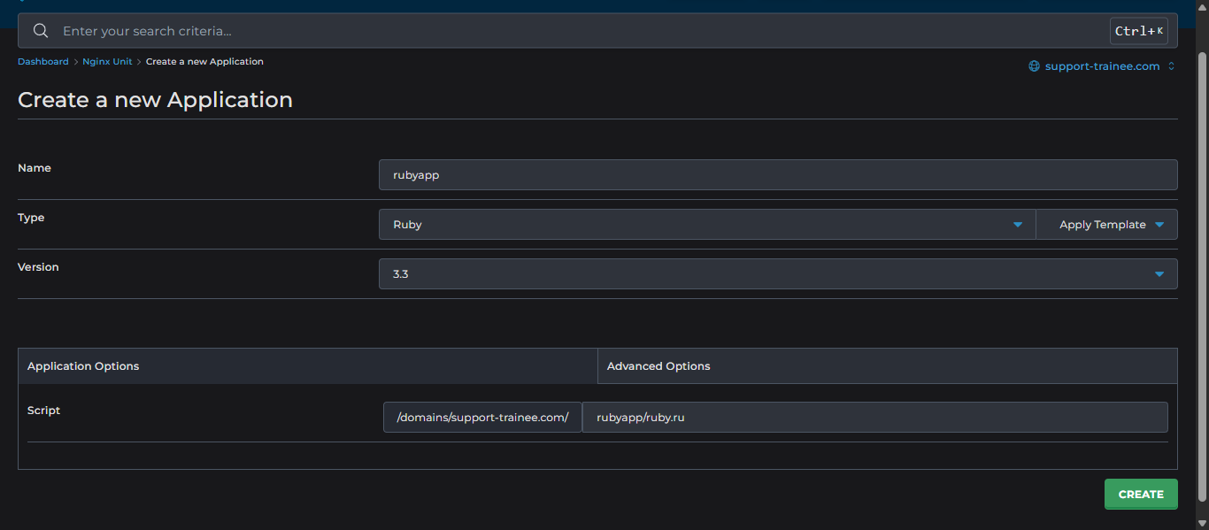The width and height of the screenshot is (1209, 530).
Task: Click the Create a new Application breadcrumb
Action: 204,62
